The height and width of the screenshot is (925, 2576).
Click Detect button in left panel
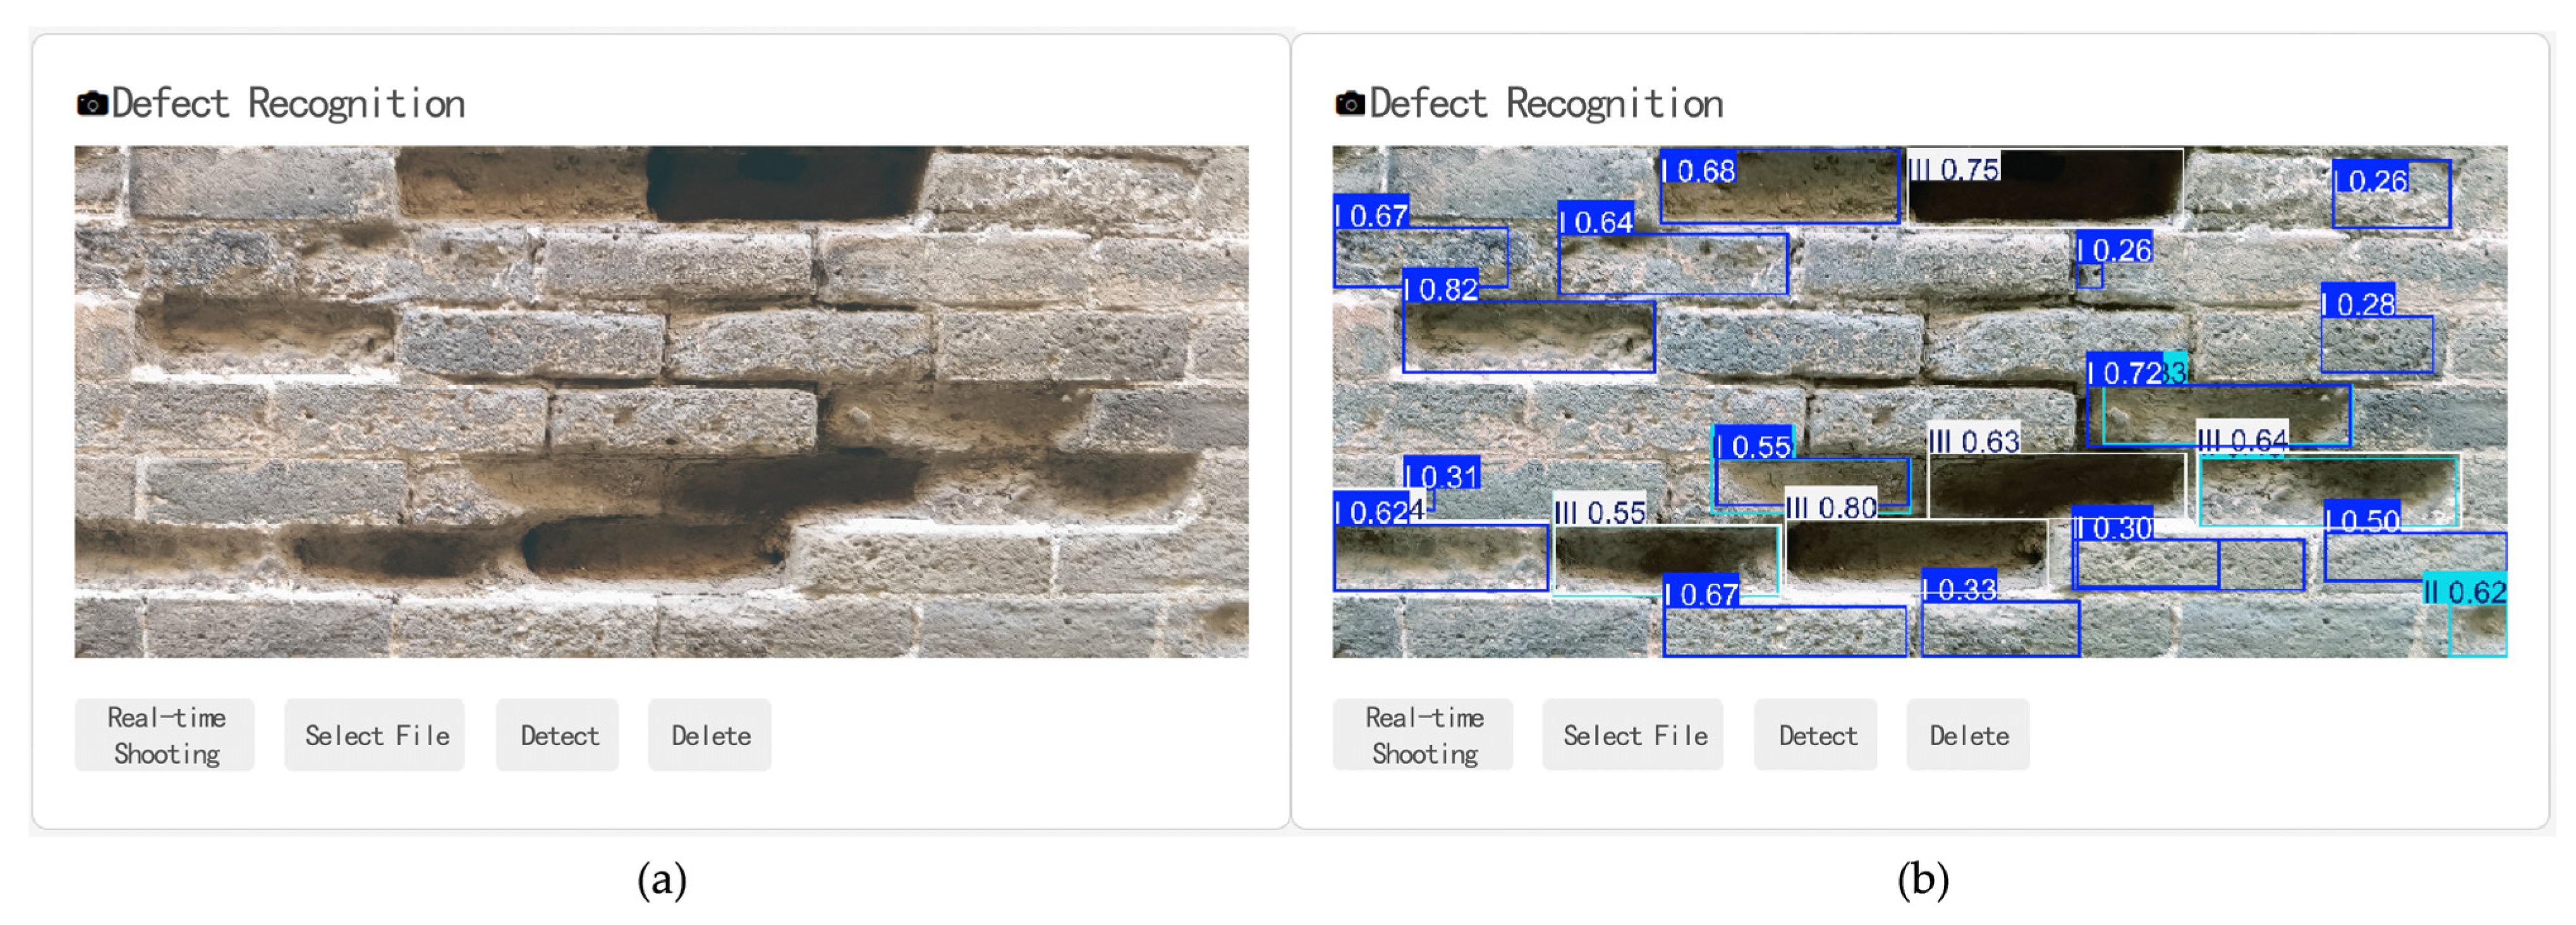(x=558, y=735)
